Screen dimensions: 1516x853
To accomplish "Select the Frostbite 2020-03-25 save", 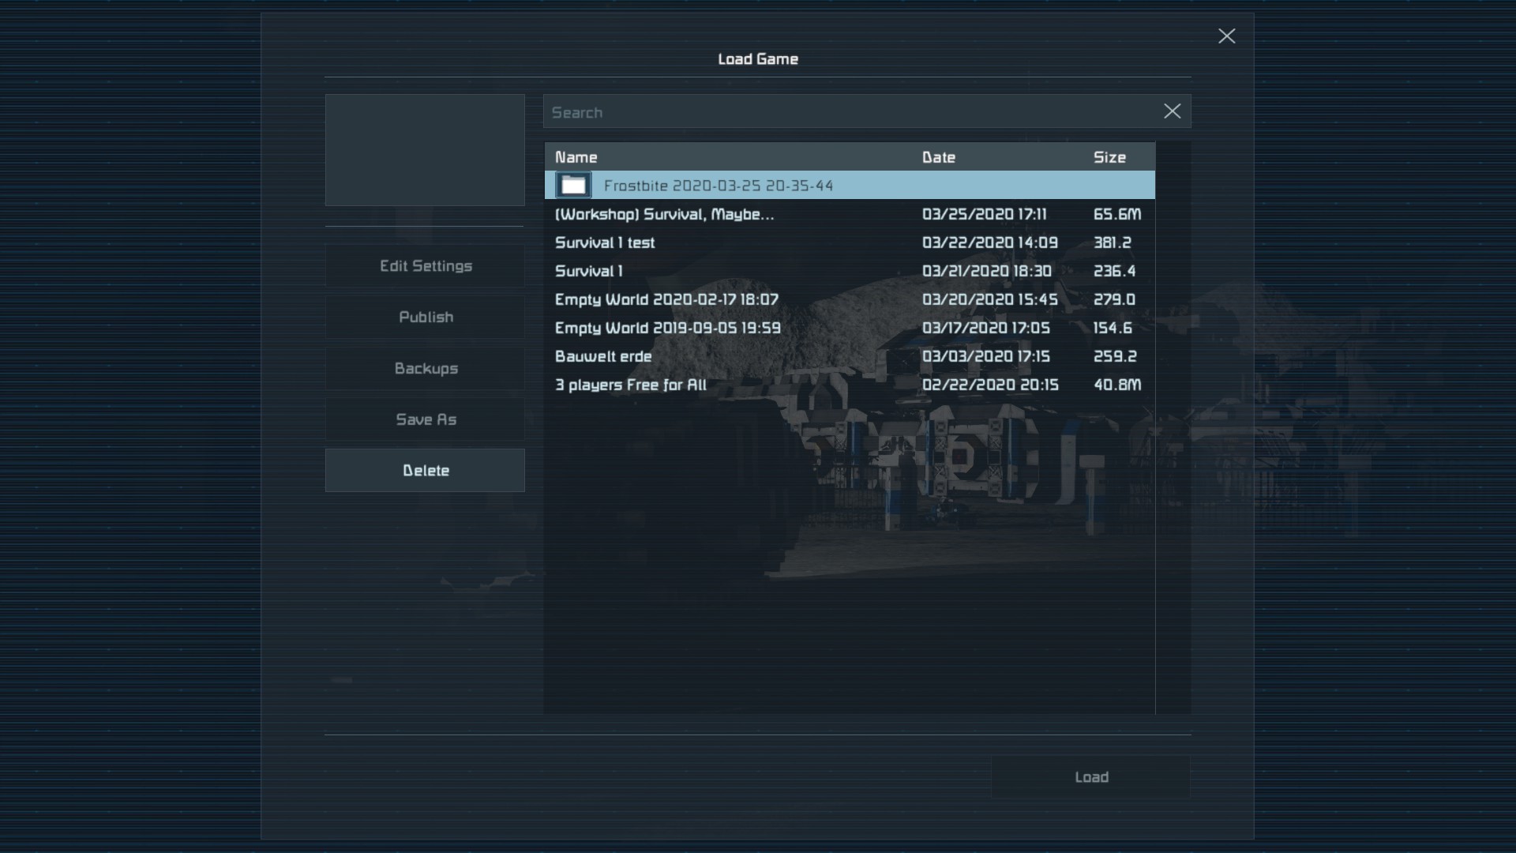I will click(719, 186).
